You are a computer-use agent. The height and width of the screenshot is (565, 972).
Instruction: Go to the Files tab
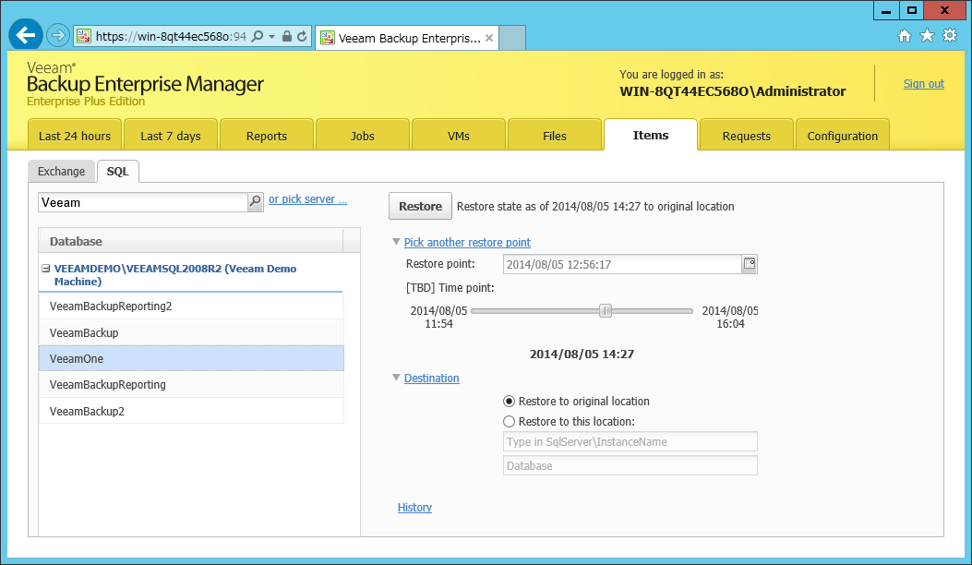point(555,135)
